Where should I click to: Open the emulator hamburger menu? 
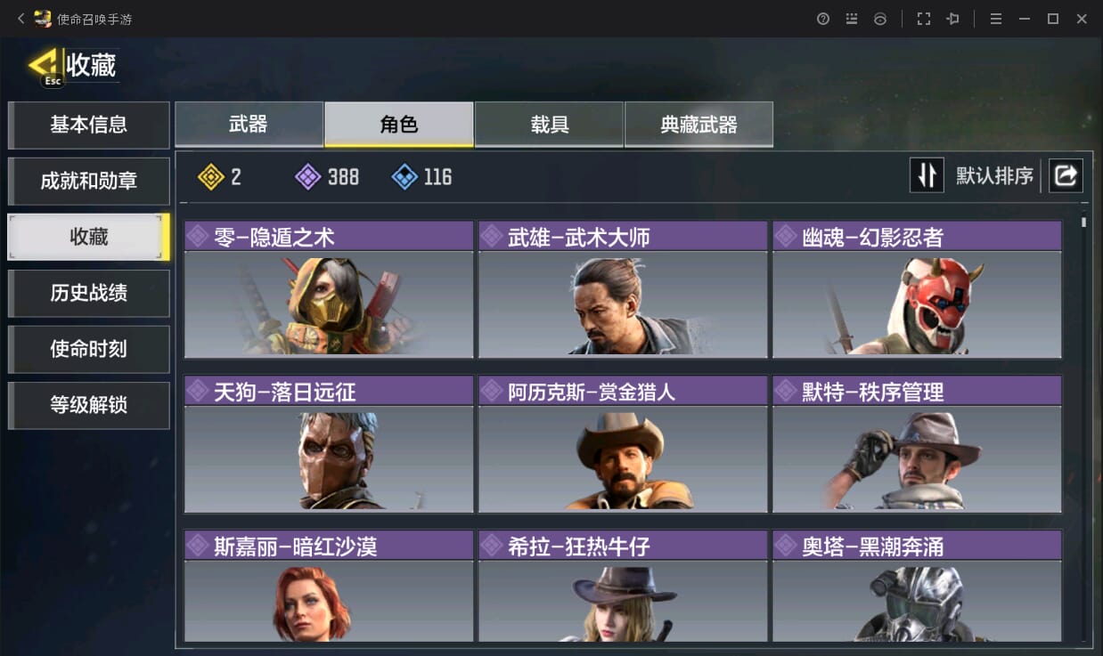click(x=996, y=19)
